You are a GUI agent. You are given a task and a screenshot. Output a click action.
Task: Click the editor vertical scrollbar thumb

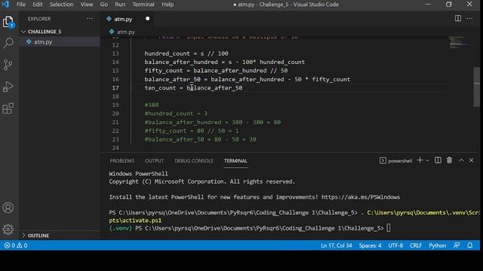point(476,87)
